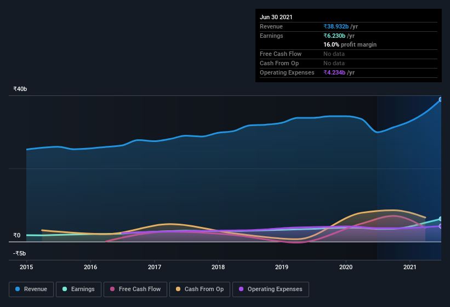
Task: Click the -₹5b y-axis label
Action: coord(20,253)
